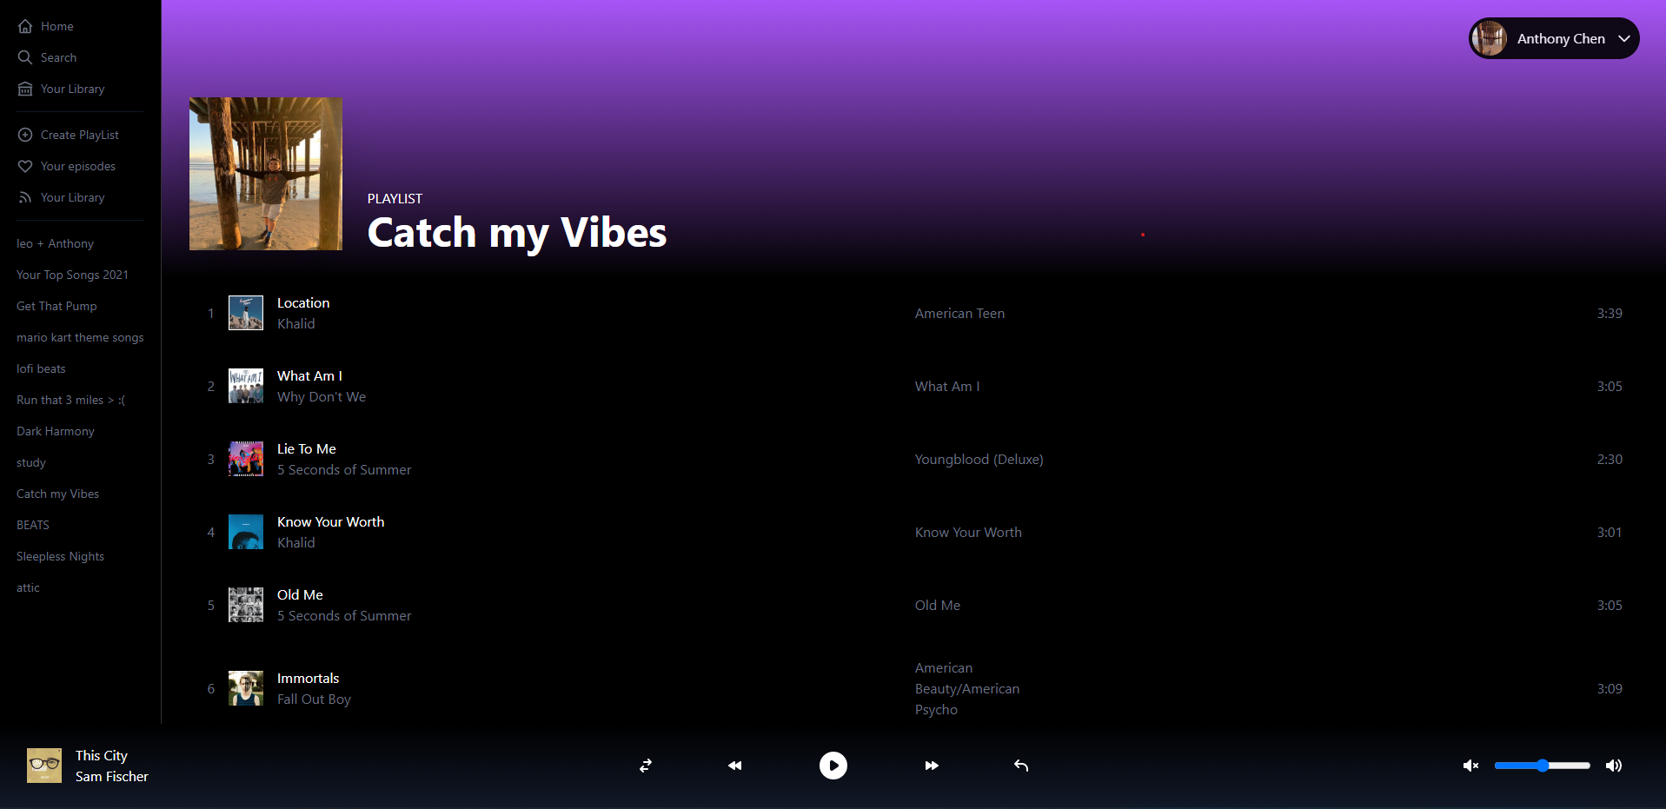1666x809 pixels.
Task: Create a new playlist with plus icon
Action: click(24, 134)
